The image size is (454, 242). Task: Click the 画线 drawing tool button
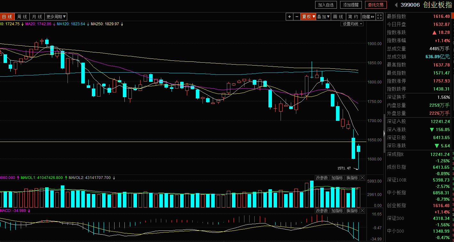(339, 17)
